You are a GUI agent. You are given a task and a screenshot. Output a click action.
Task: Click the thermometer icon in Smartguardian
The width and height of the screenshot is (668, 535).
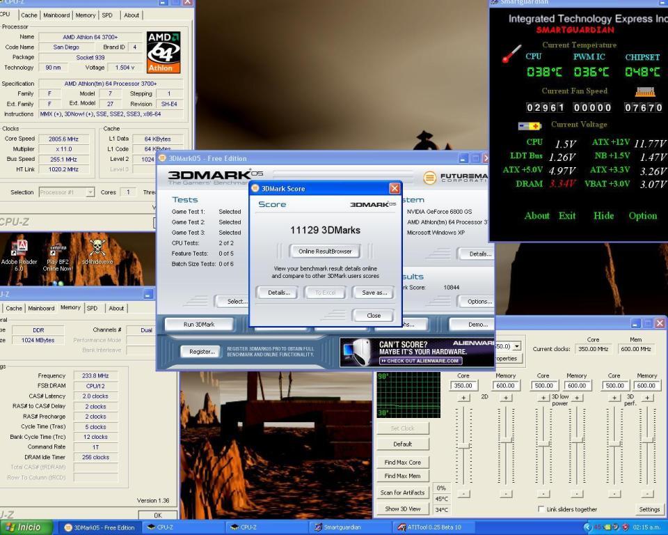pos(511,54)
